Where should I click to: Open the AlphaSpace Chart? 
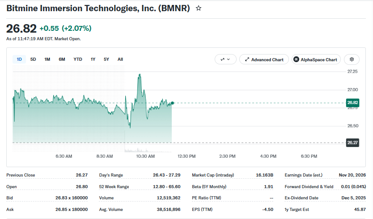316,59
